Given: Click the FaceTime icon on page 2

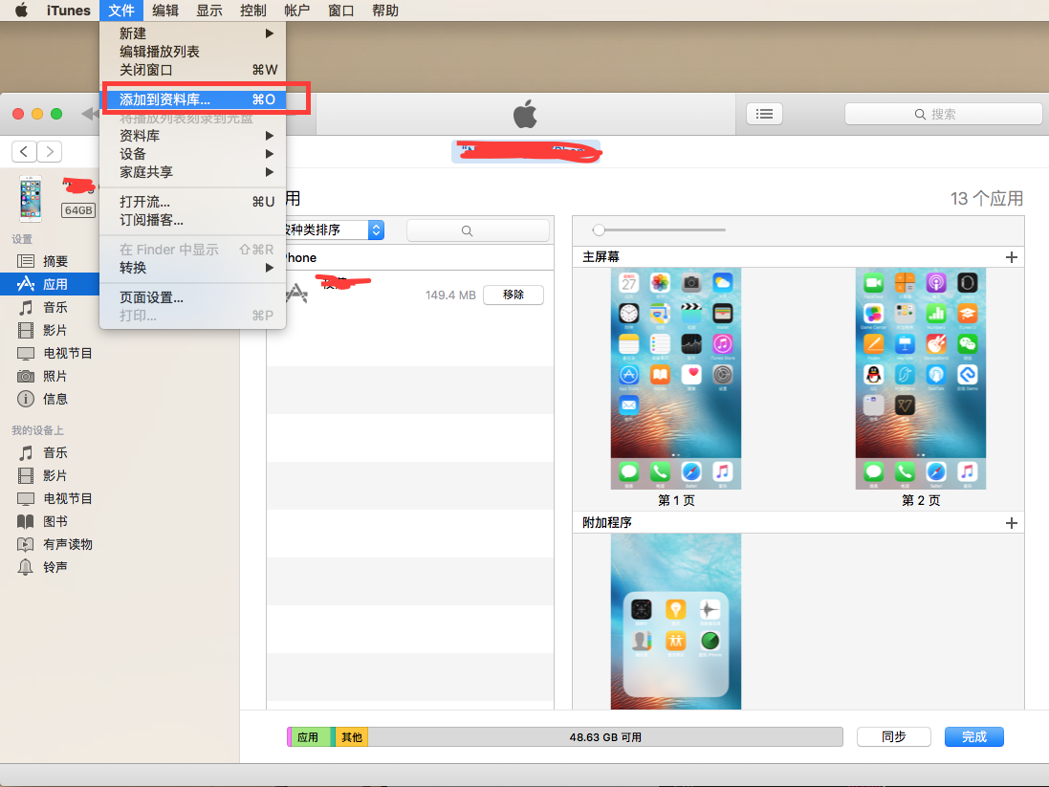Looking at the screenshot, I should 873,282.
